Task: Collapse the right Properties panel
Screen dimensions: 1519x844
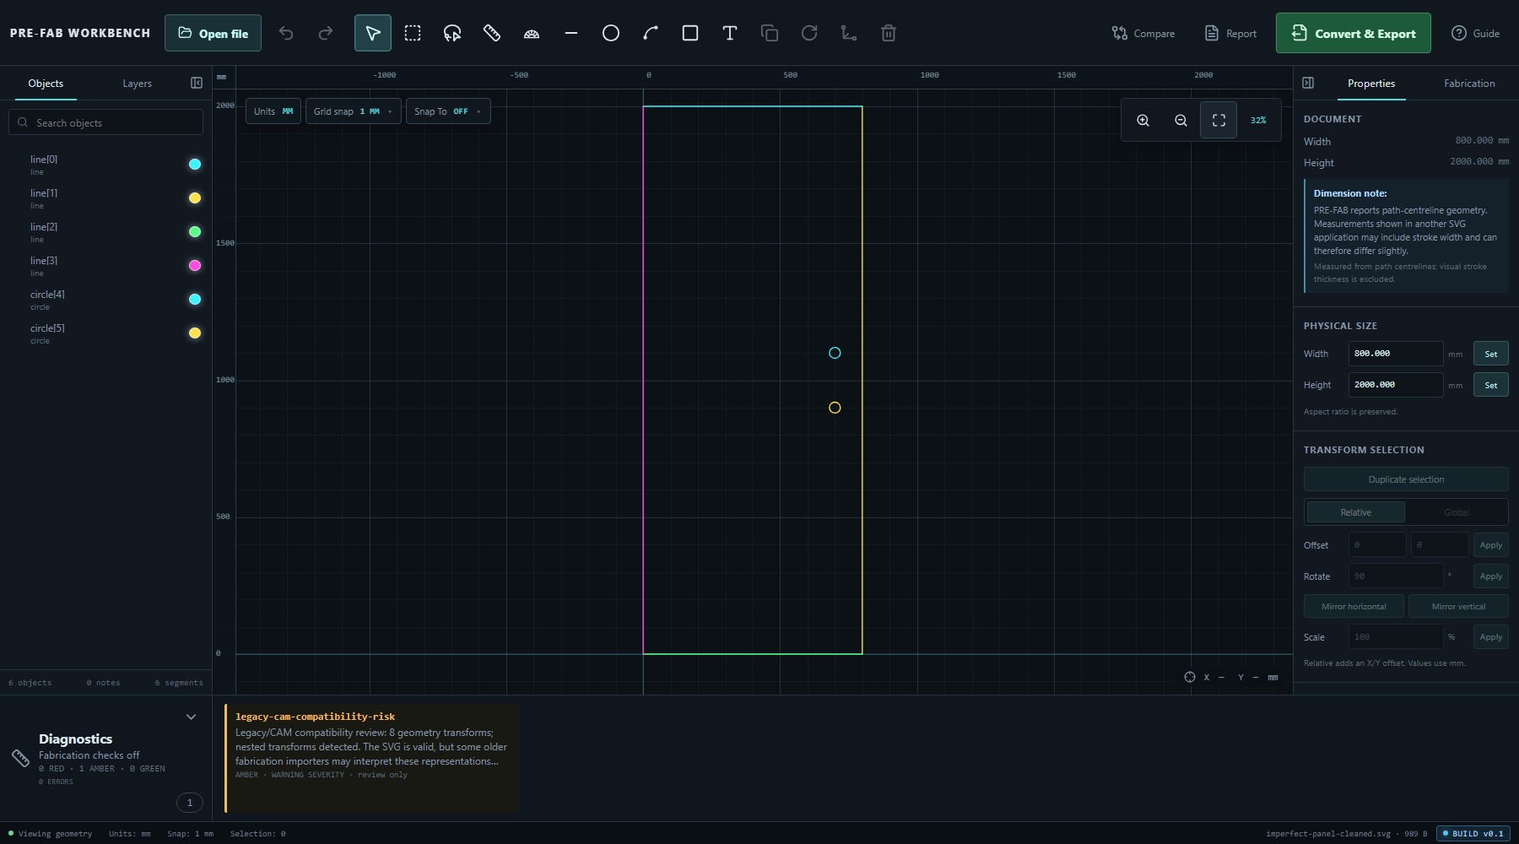Action: tap(1308, 83)
